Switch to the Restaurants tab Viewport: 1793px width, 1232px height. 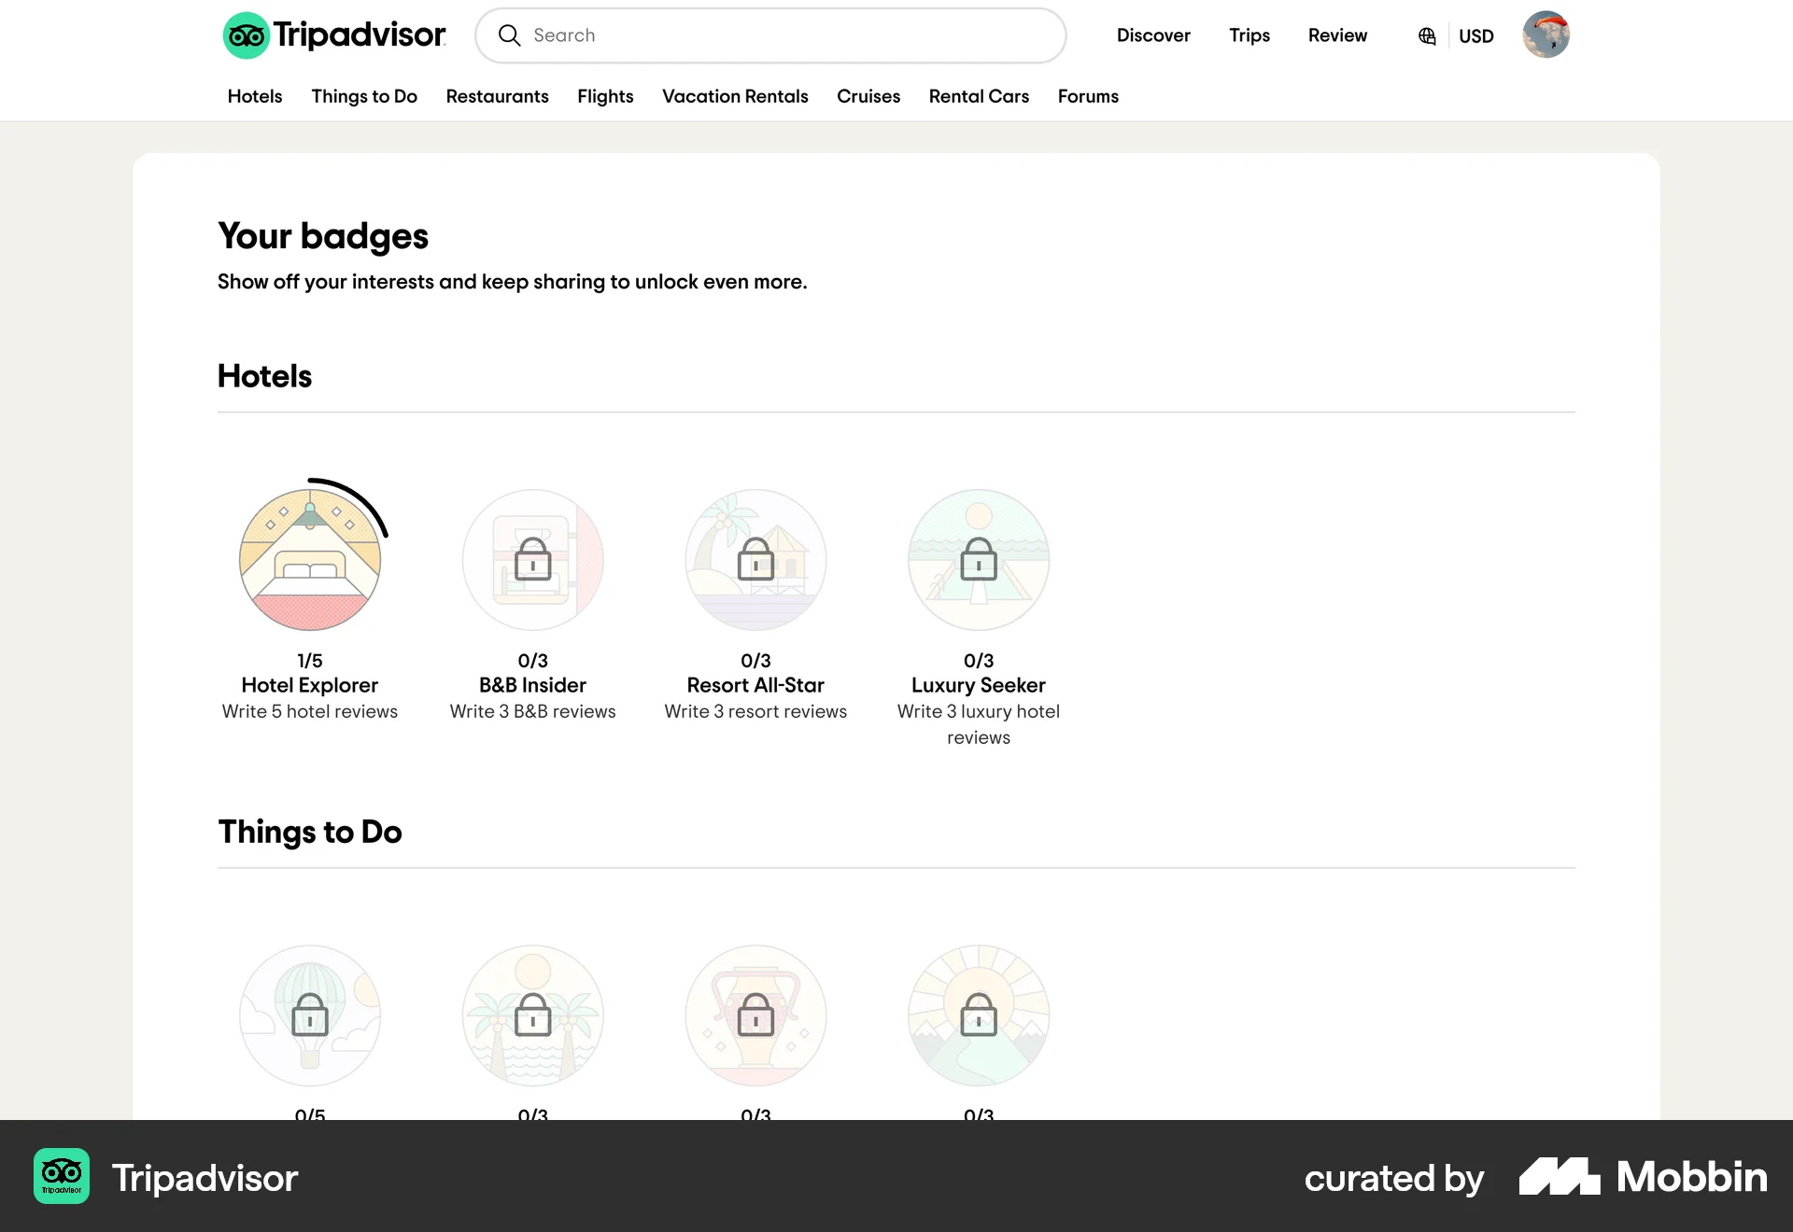pos(497,96)
